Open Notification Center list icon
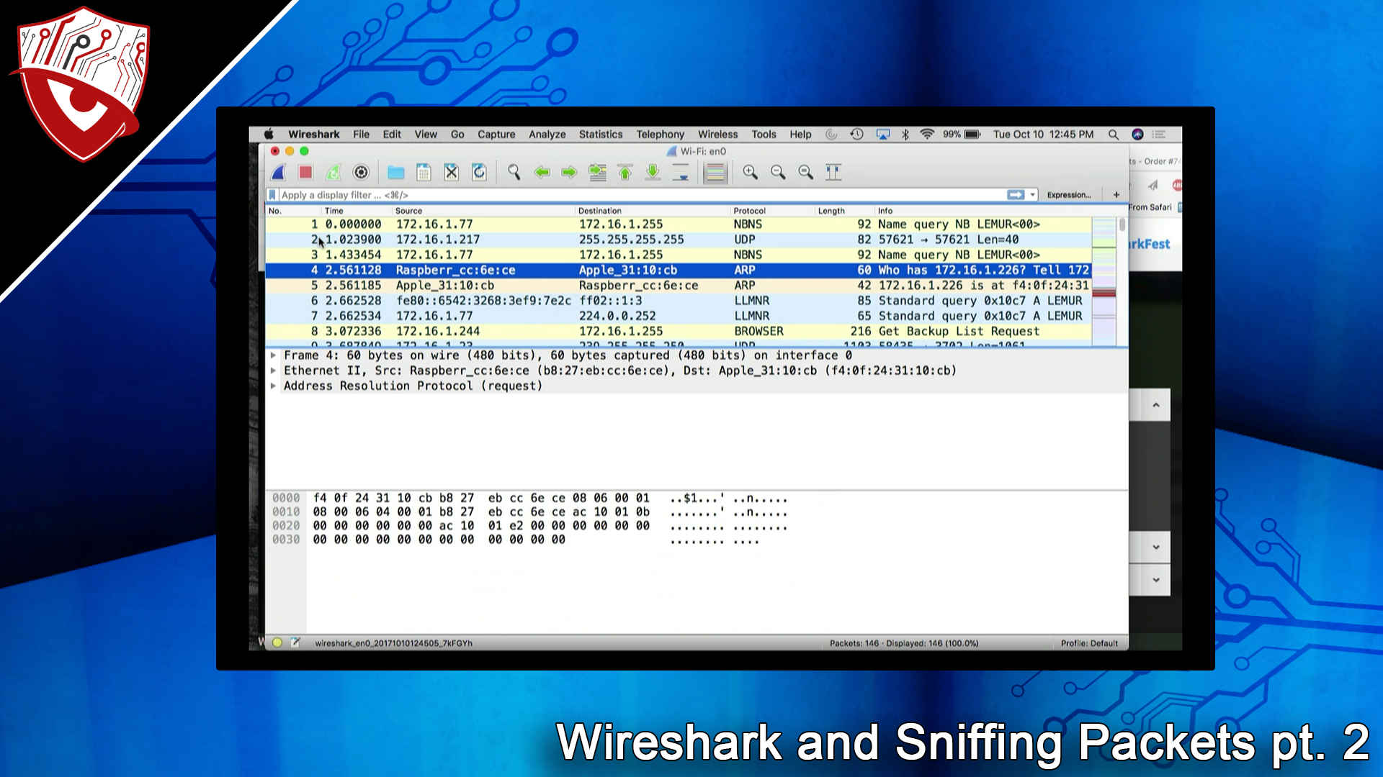 [x=1159, y=135]
